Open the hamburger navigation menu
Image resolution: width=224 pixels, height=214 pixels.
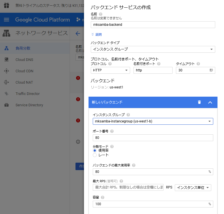tap(7, 20)
